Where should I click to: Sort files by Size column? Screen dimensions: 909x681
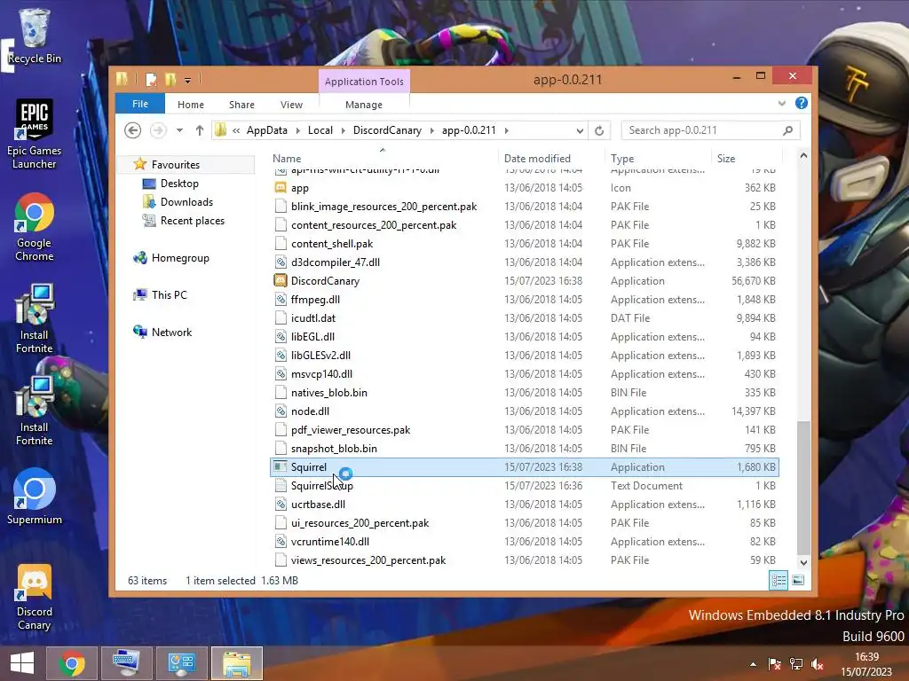[747, 158]
